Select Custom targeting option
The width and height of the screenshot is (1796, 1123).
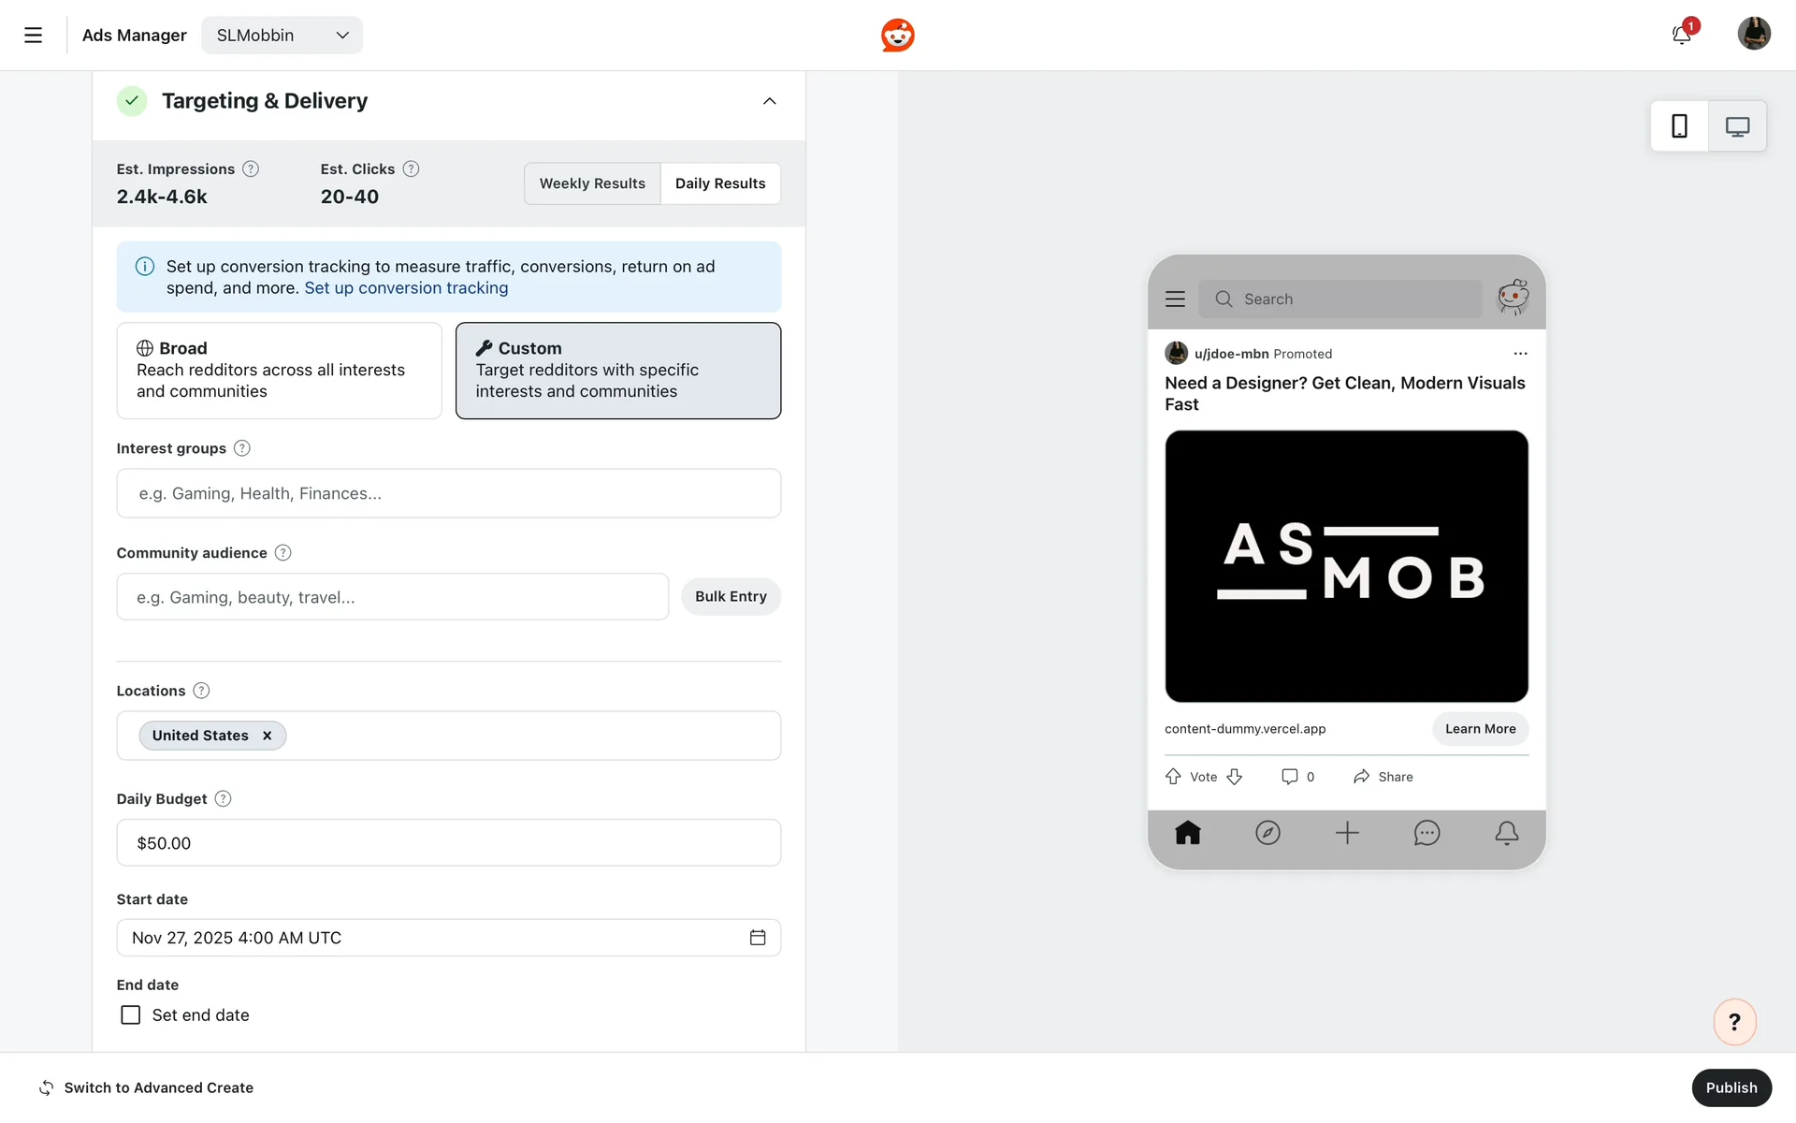coord(617,371)
